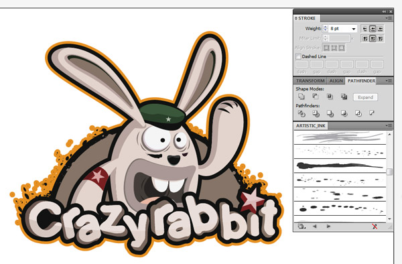Select the large round ink dots brush
The width and height of the screenshot is (402, 264).
340,208
